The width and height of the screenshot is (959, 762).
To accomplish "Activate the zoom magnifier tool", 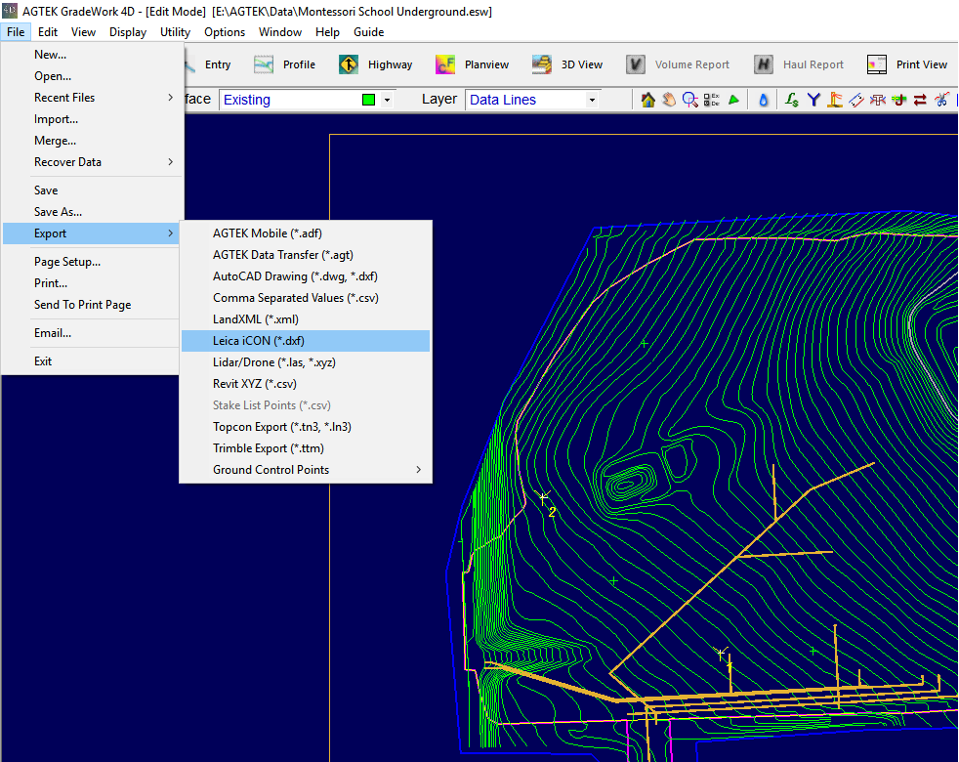I will (x=690, y=100).
